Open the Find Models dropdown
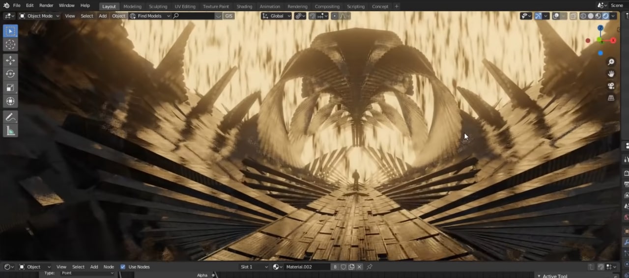Screen dimensions: 629x278 tap(150, 16)
